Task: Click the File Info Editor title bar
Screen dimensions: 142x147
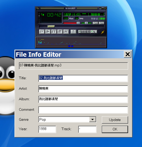Action: (x=69, y=54)
